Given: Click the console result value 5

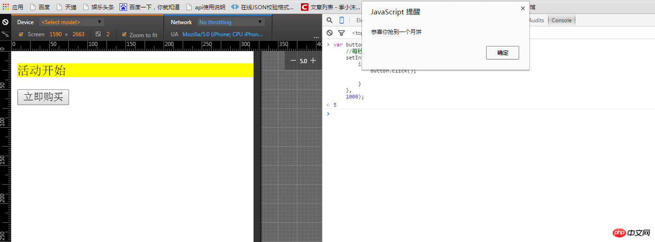Looking at the screenshot, I should pos(335,105).
